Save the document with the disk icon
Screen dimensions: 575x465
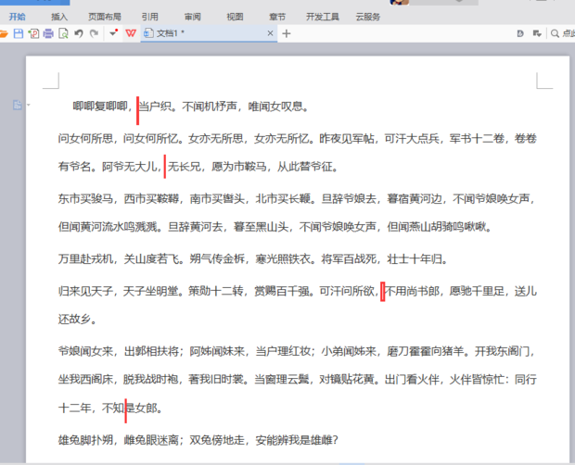pos(19,33)
